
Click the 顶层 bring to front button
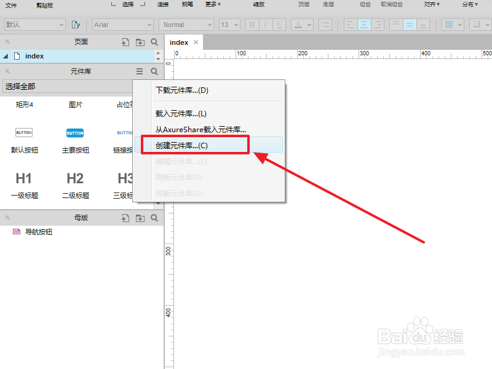click(x=304, y=4)
